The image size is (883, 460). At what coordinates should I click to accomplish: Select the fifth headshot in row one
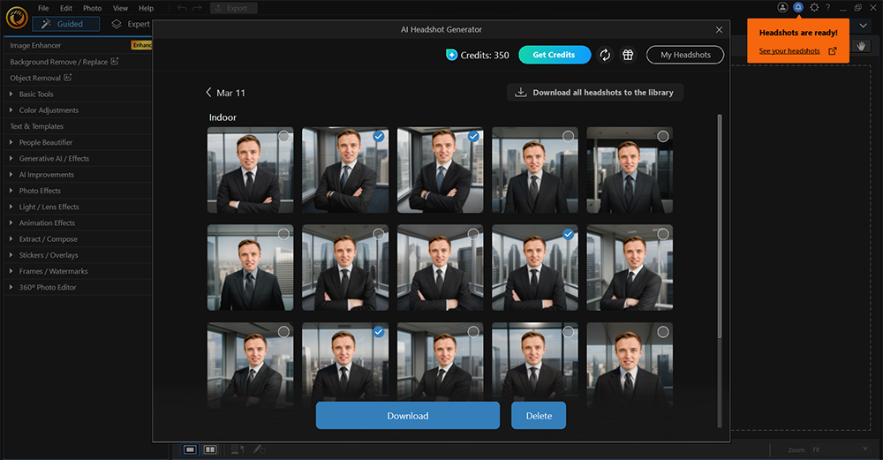663,136
